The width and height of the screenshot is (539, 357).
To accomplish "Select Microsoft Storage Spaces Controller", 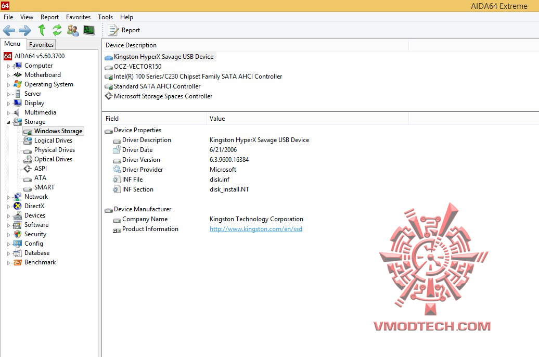I will click(159, 96).
